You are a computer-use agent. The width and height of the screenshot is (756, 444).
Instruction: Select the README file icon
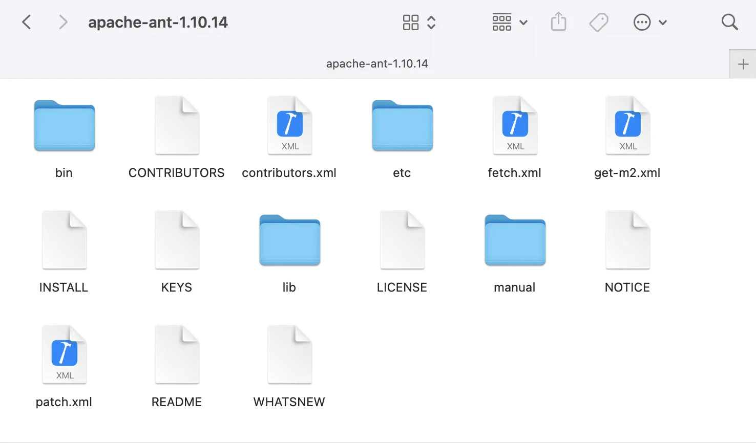177,354
